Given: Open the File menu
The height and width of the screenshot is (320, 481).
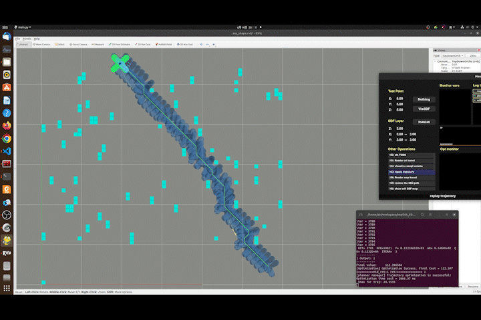Looking at the screenshot, I should [x=17, y=39].
